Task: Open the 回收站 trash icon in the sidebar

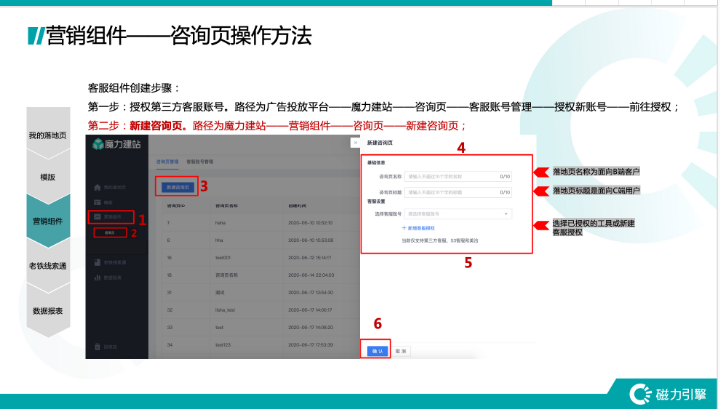Action: [97, 347]
